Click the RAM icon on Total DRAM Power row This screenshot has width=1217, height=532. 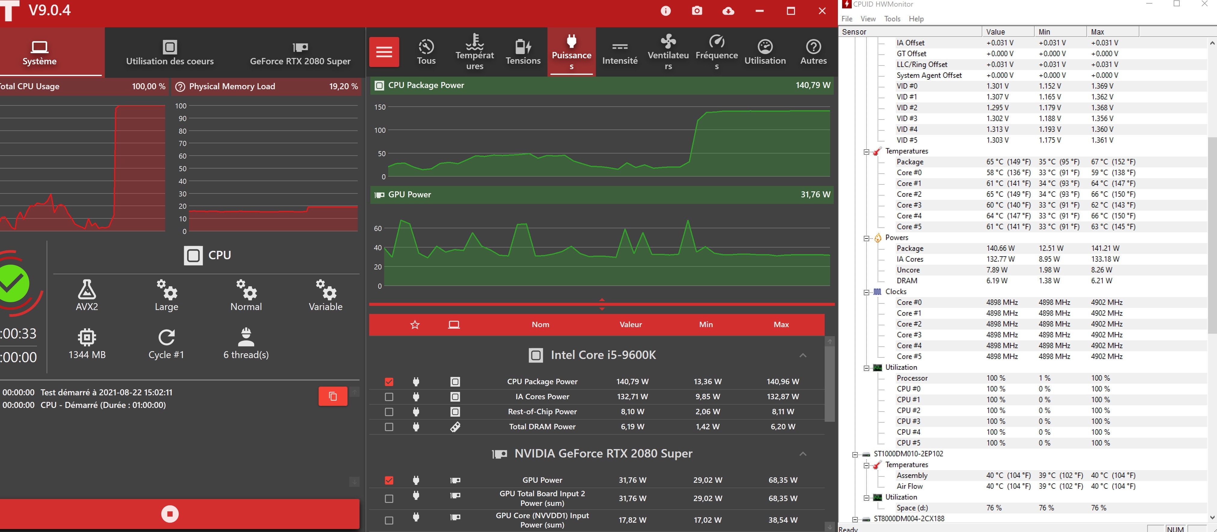point(455,427)
